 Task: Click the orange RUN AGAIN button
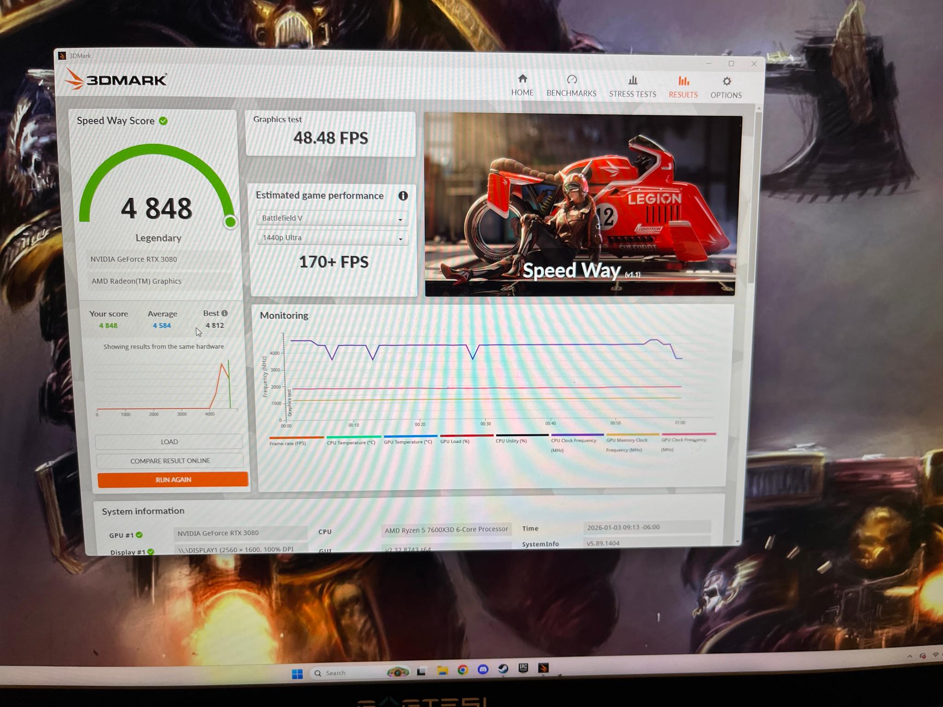173,480
